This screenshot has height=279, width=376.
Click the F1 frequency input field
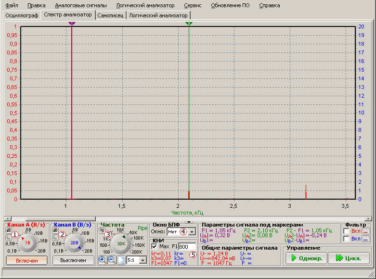point(187,246)
